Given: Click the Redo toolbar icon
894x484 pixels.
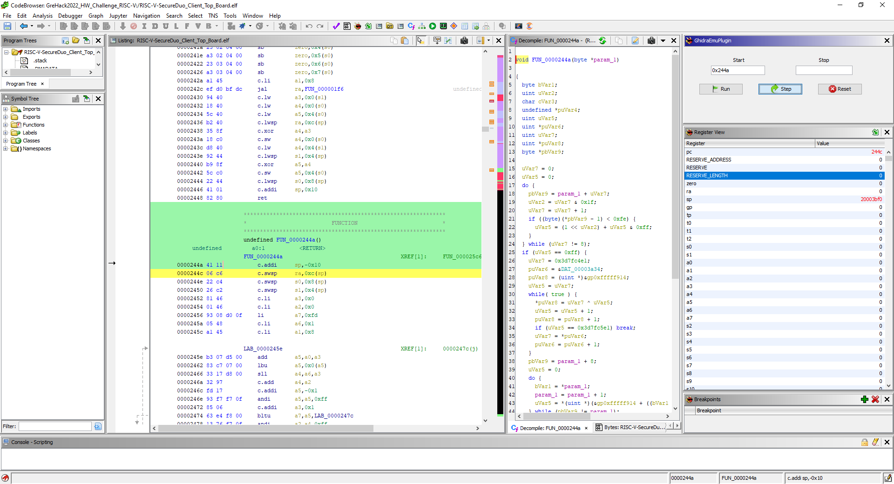Looking at the screenshot, I should coord(320,26).
